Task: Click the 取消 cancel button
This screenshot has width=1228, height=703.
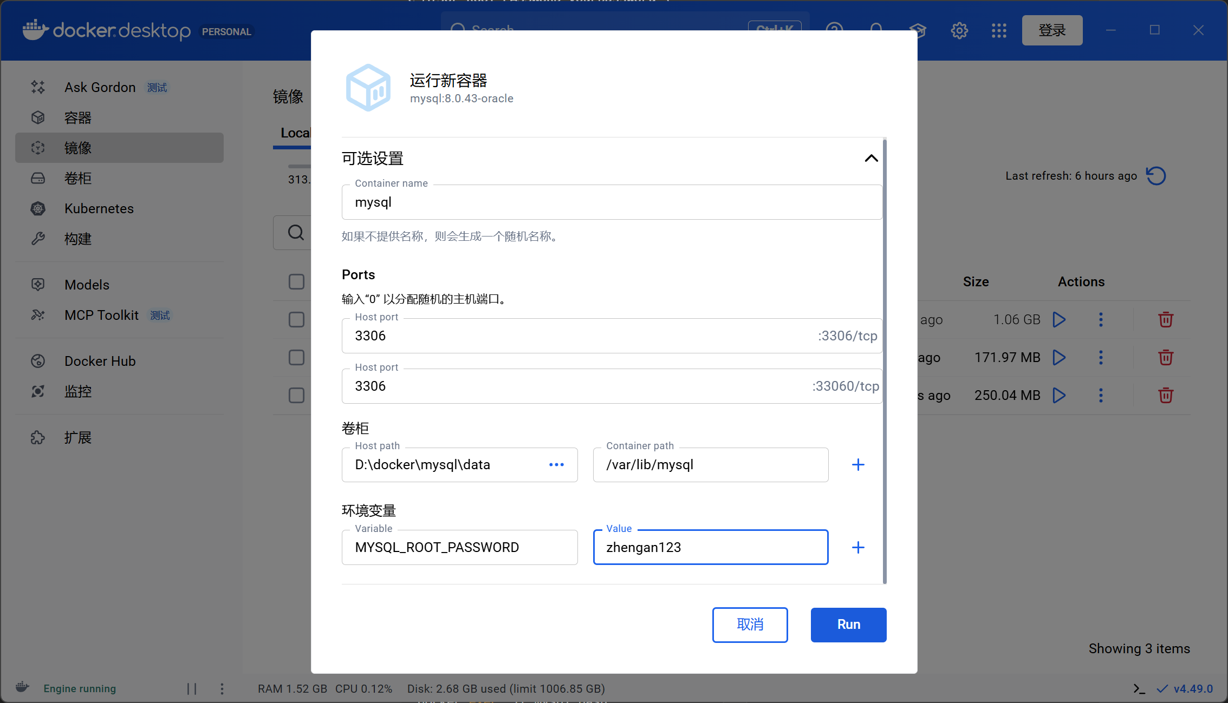Action: 750,625
